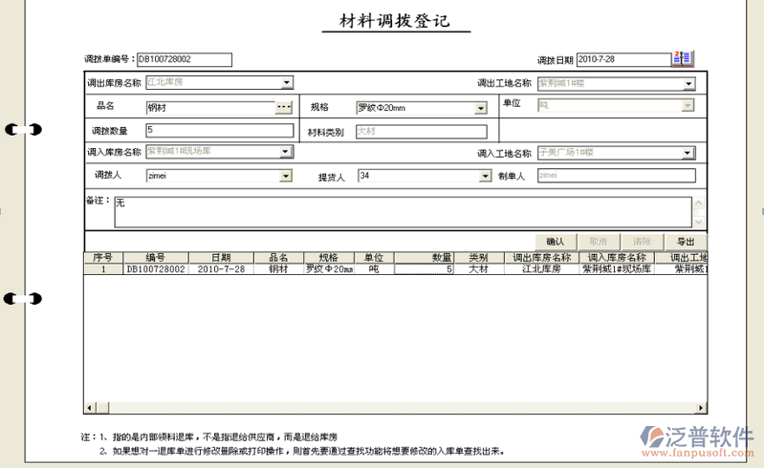The width and height of the screenshot is (764, 468).
Task: Expand the 提货人 dropdown
Action: [485, 177]
